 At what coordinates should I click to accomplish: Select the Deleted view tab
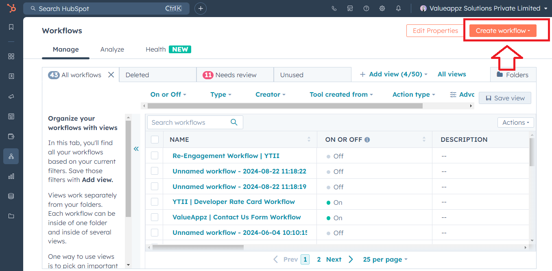coord(158,75)
